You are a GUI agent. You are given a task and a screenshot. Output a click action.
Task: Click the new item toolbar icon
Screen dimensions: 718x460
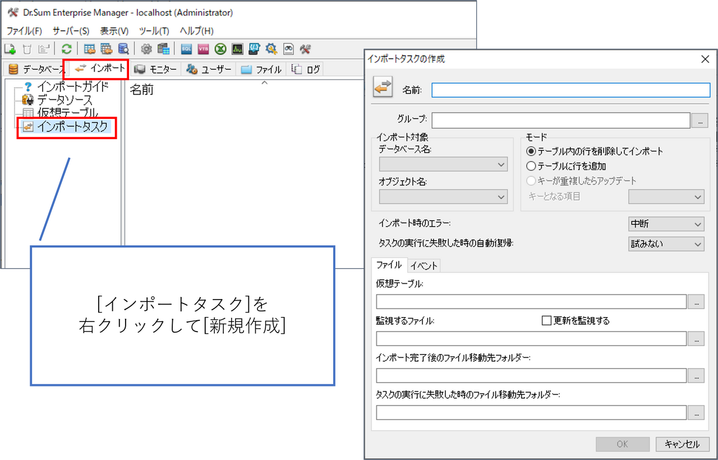pyautogui.click(x=10, y=49)
